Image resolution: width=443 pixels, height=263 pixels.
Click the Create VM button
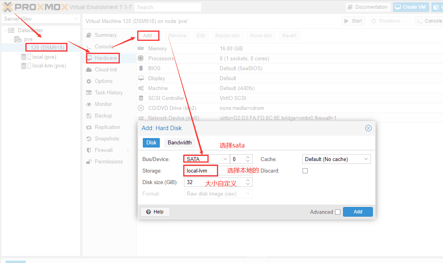coord(411,7)
